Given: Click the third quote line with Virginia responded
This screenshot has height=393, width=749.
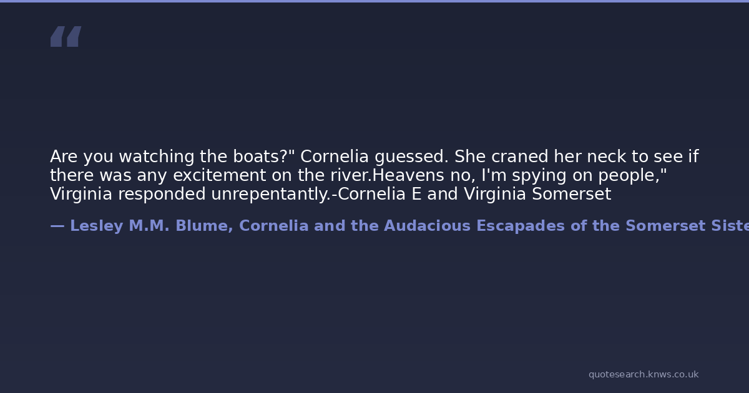Looking at the screenshot, I should coord(330,194).
